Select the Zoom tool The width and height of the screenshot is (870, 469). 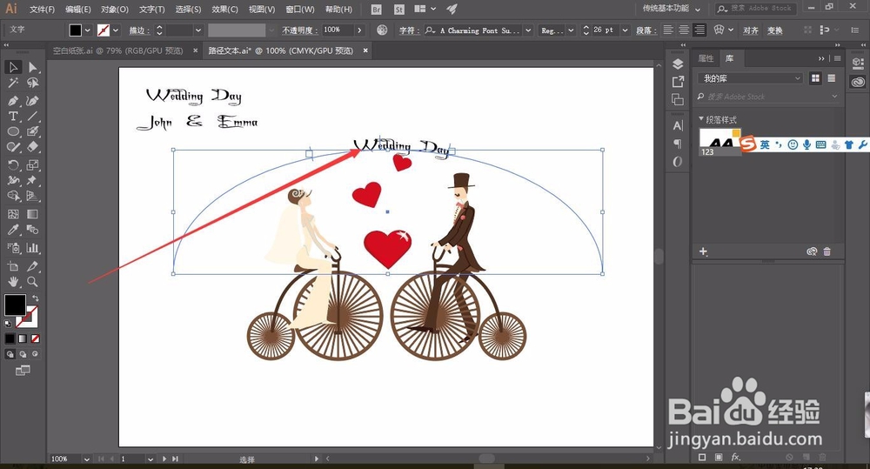(33, 281)
